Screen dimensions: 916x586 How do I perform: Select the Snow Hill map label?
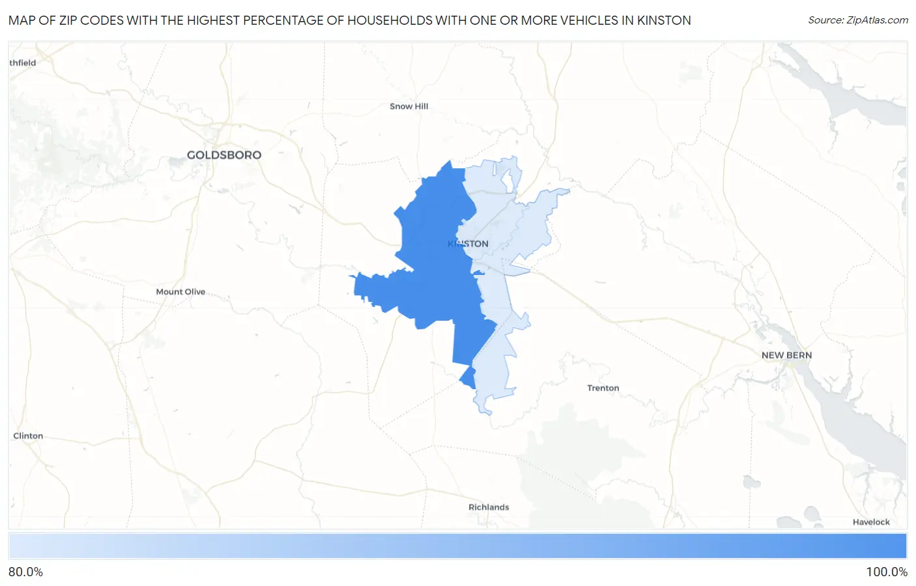[409, 106]
